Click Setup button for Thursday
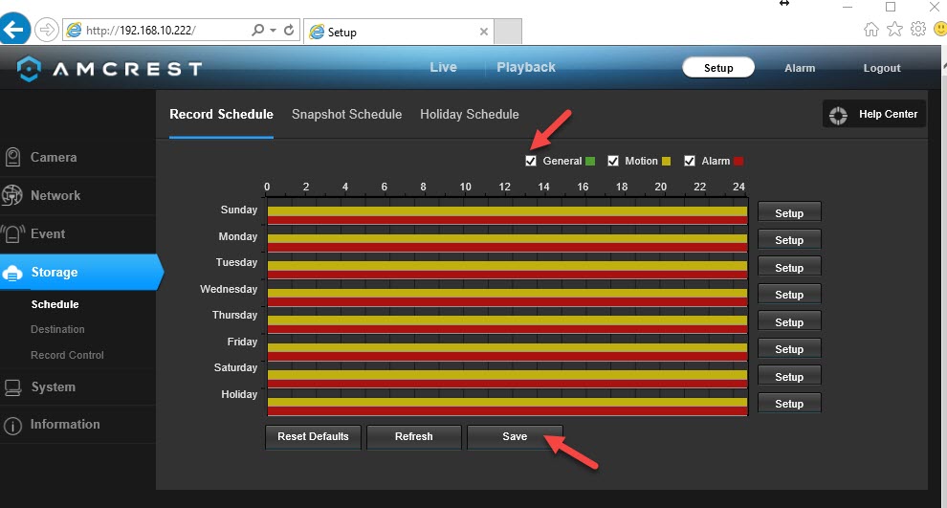947x508 pixels. tap(789, 322)
